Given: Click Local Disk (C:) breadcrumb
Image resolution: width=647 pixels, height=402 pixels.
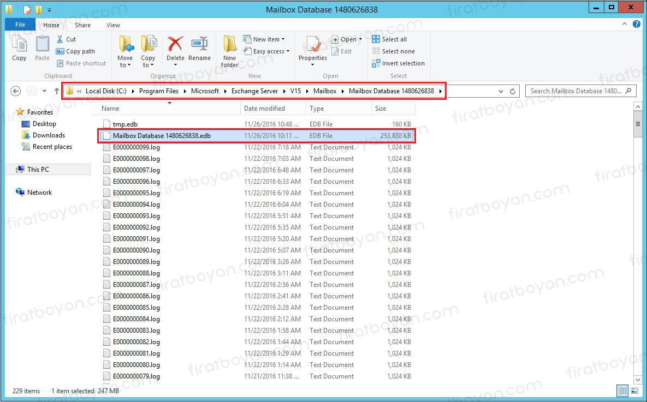Looking at the screenshot, I should click(106, 91).
